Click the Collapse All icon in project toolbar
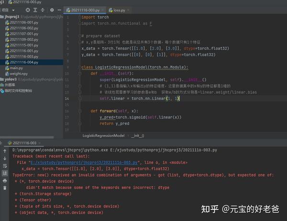287x221 pixels. (43, 10)
